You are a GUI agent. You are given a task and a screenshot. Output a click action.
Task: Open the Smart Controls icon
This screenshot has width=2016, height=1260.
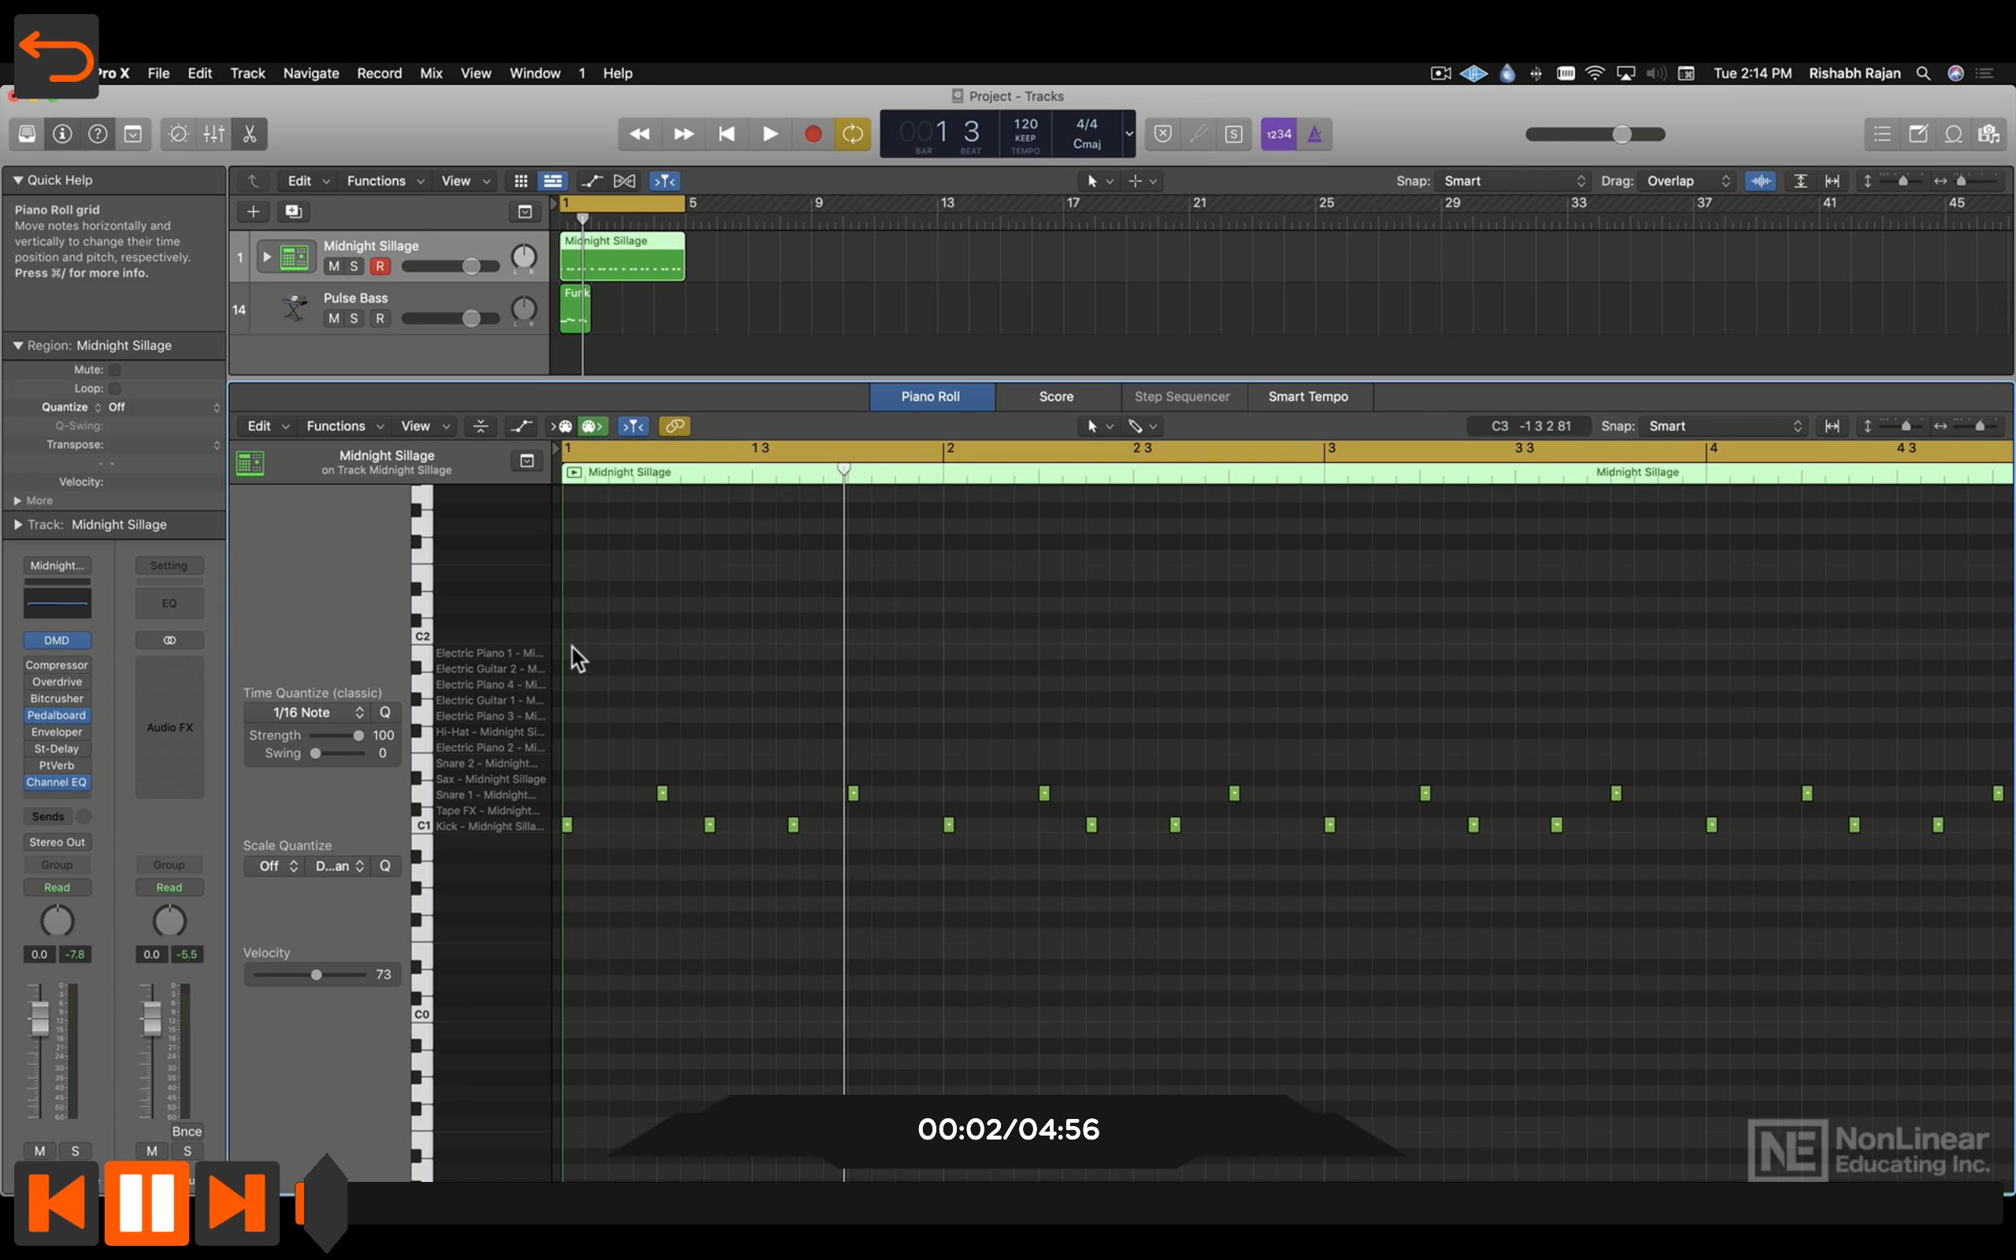pos(177,134)
